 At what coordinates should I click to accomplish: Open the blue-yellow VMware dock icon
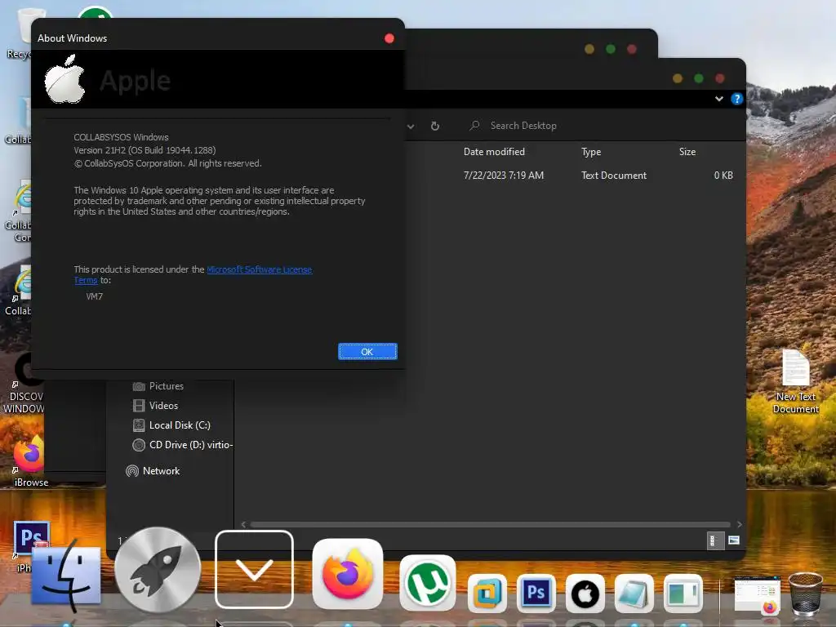487,593
